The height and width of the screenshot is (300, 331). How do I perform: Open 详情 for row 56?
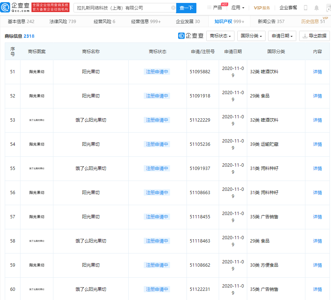coord(317,193)
